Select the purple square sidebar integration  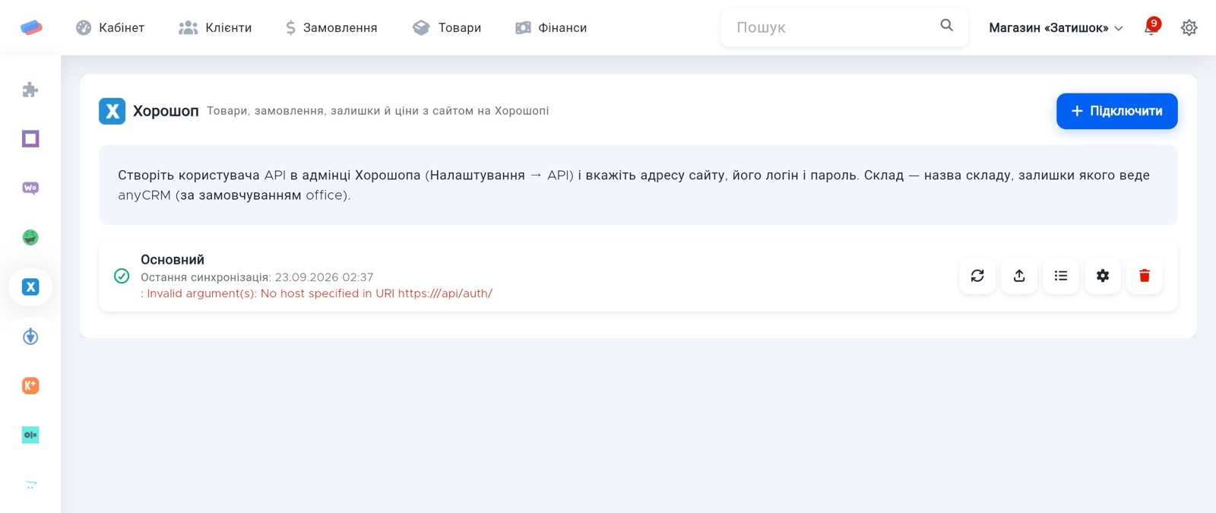30,139
